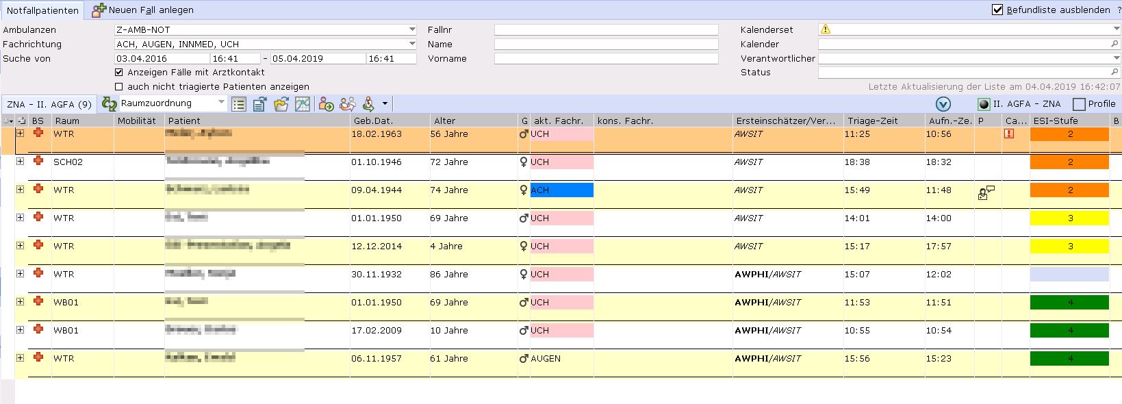Sort by the Aufn.-Ze. column header
This screenshot has height=404, width=1122.
point(949,121)
